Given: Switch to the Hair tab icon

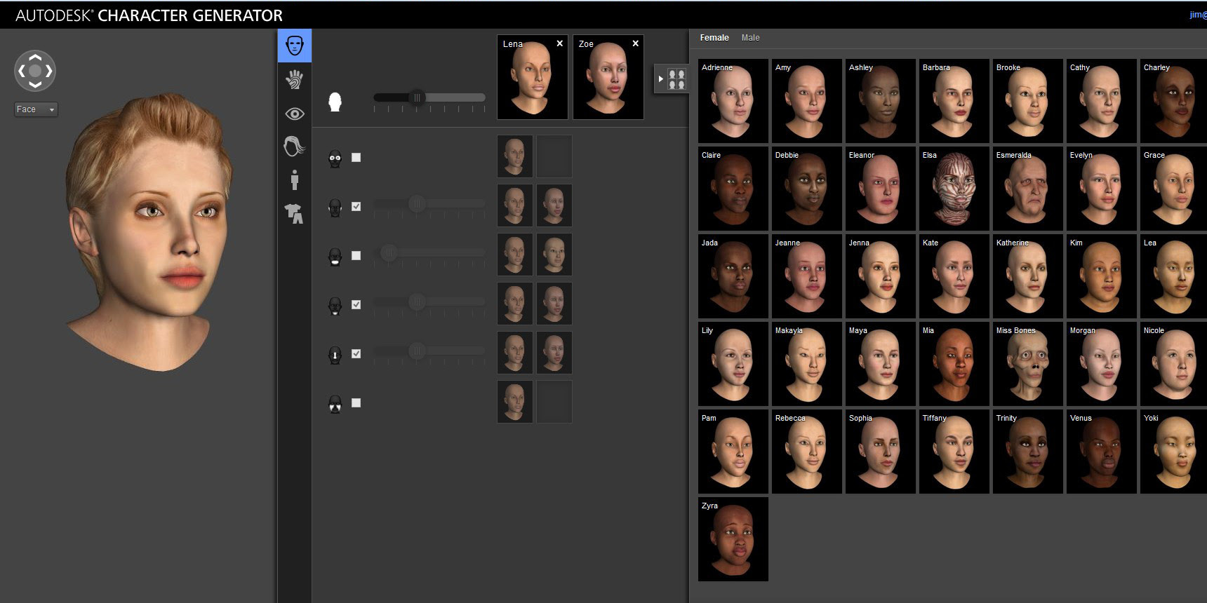Looking at the screenshot, I should click(x=295, y=147).
